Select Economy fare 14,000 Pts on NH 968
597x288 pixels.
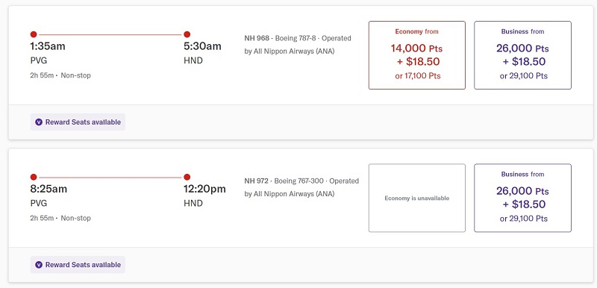tap(417, 55)
